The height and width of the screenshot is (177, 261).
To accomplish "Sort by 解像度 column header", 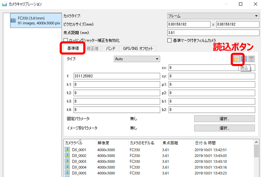I will pos(112,143).
